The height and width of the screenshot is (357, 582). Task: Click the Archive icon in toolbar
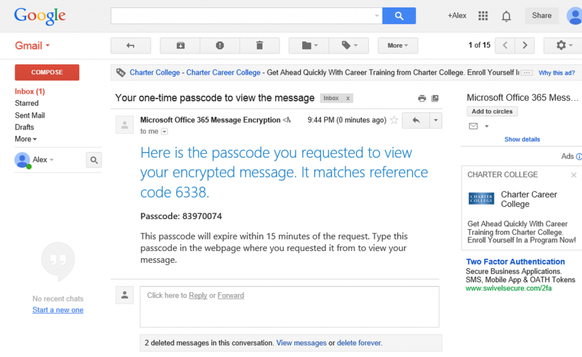180,45
